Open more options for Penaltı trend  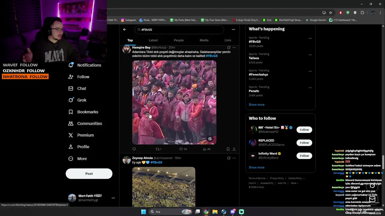pyautogui.click(x=310, y=88)
